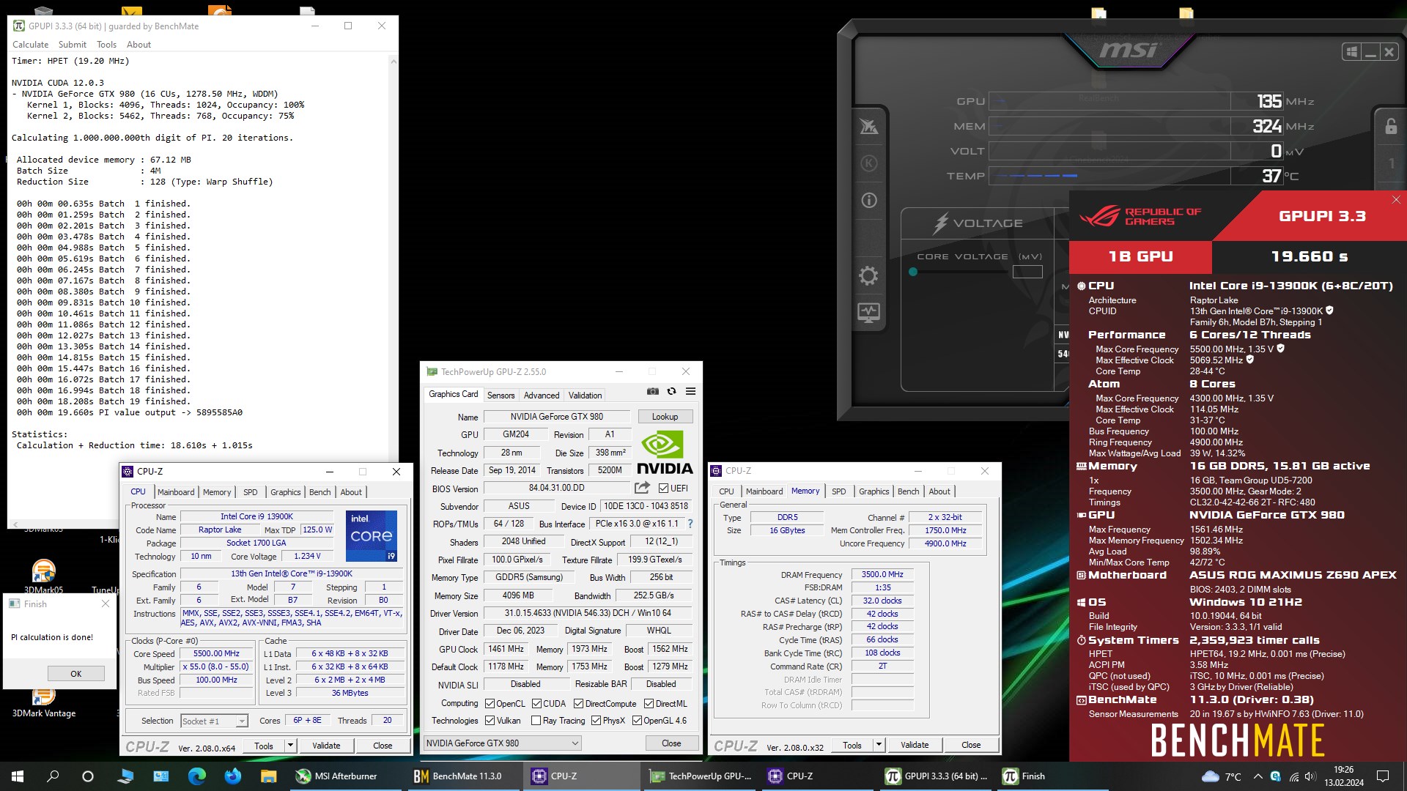This screenshot has height=791, width=1407.
Task: Open the About menu in GPUPI
Action: pyautogui.click(x=139, y=45)
